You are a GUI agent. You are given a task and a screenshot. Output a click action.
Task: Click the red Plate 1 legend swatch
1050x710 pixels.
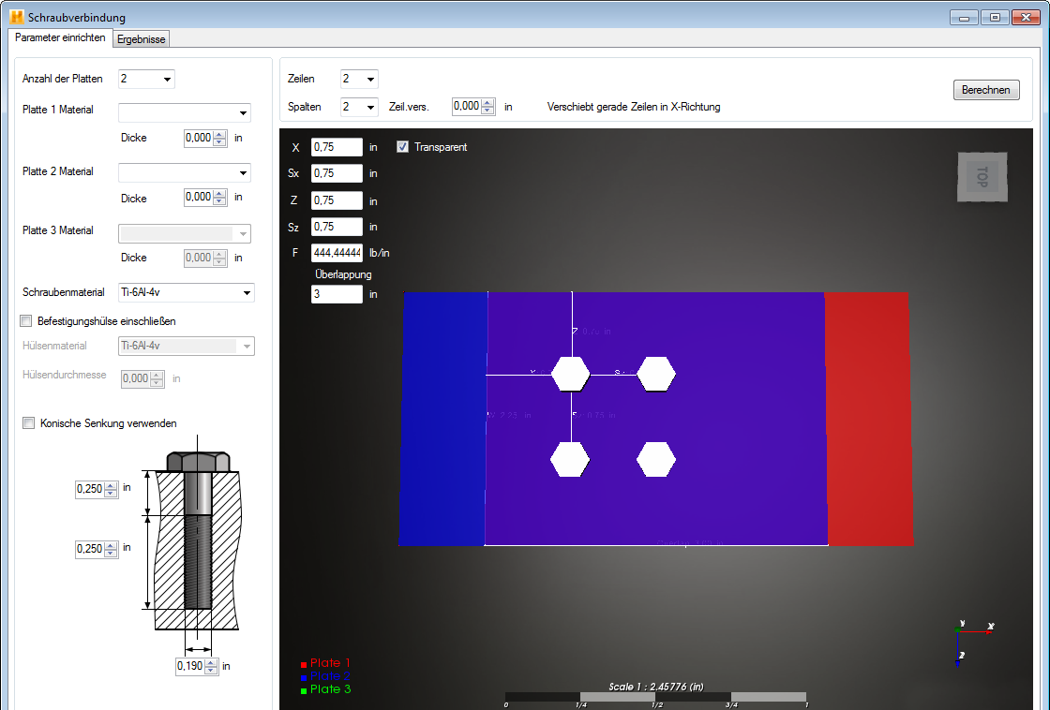coord(304,664)
